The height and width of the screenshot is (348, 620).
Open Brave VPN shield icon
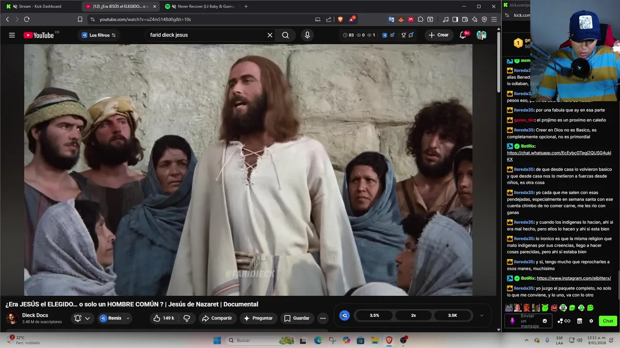(484, 19)
